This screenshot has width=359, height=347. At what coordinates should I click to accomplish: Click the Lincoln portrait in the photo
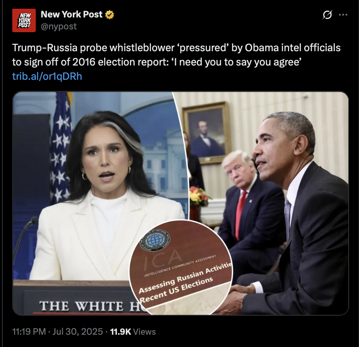(207, 133)
